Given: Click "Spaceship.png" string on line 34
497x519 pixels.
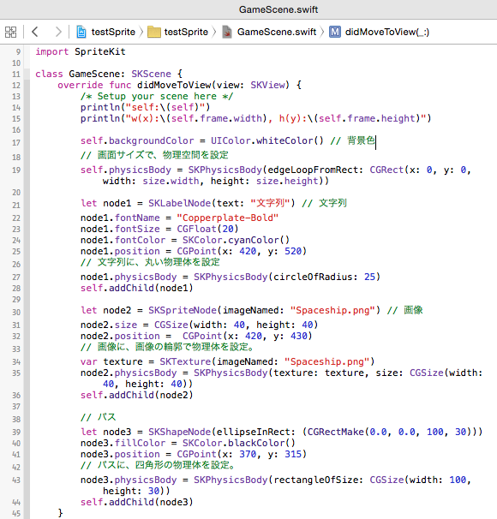Looking at the screenshot, I should (x=326, y=361).
